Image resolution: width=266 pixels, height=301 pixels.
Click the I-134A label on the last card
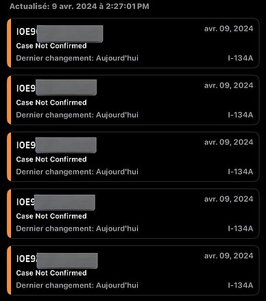pos(241,285)
